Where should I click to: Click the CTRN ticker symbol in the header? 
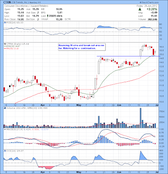[x=7, y=3]
